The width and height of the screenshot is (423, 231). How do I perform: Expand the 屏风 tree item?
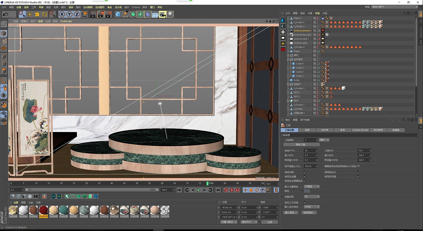pyautogui.click(x=288, y=55)
